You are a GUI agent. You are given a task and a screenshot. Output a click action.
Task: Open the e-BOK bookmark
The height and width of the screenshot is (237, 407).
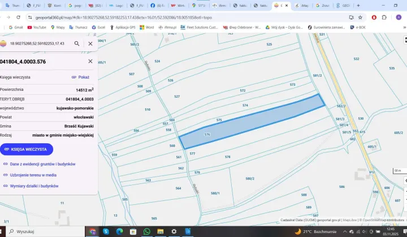tap(358, 27)
